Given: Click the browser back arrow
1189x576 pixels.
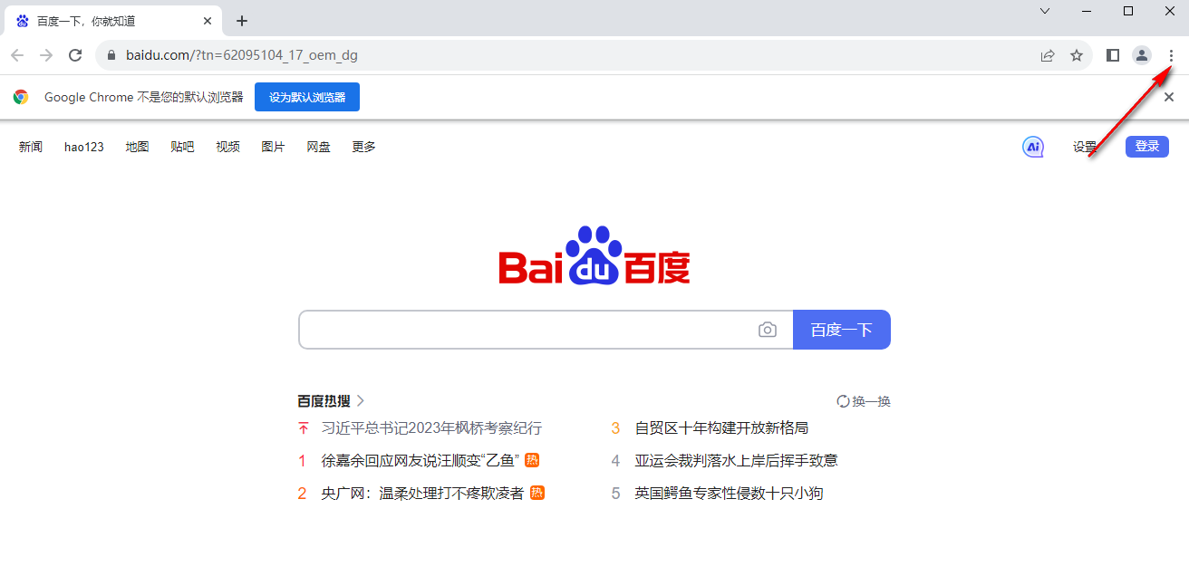Looking at the screenshot, I should 17,55.
